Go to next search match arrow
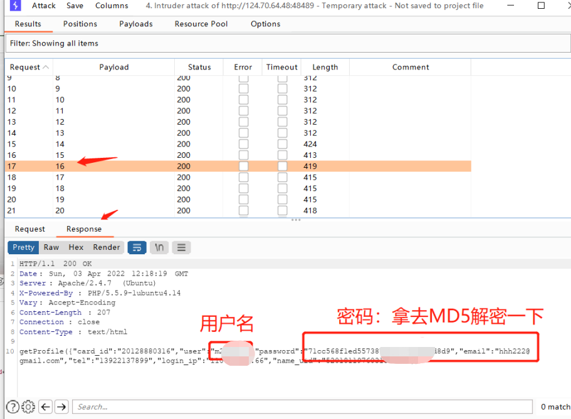The height and width of the screenshot is (419, 571). [61, 406]
